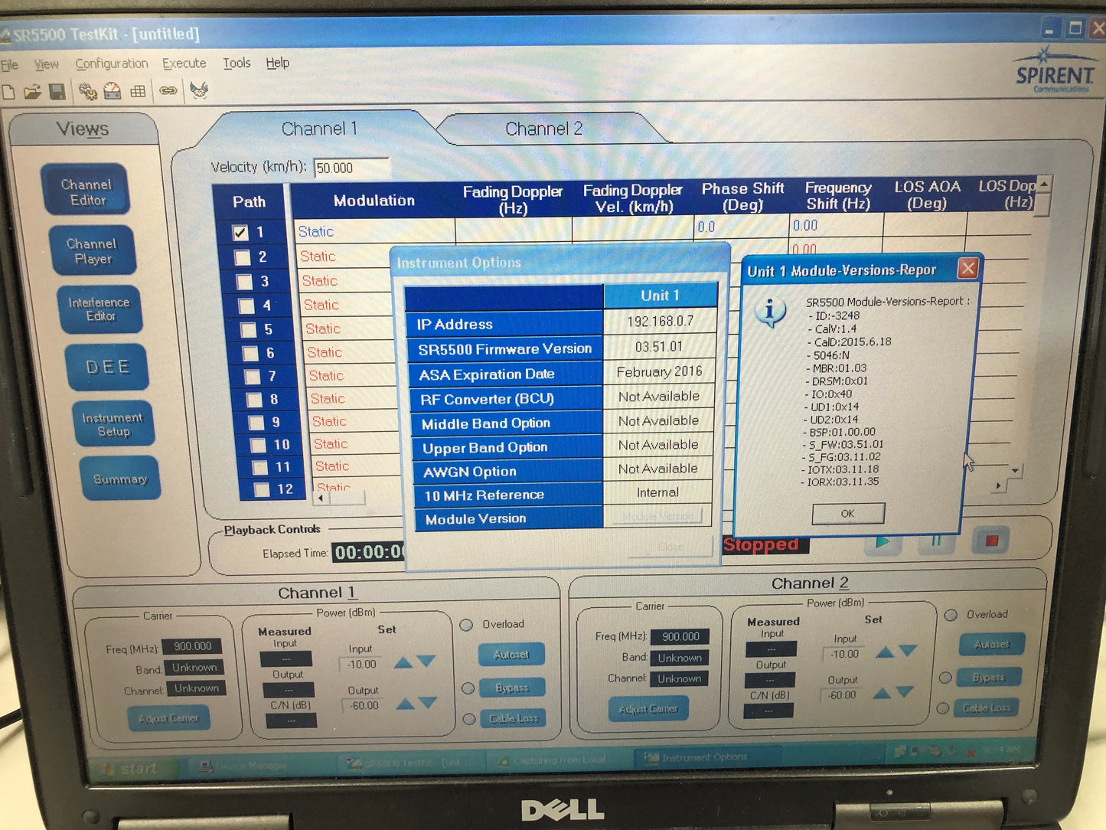Screen dimensions: 1106x830
Task: Decrease Channel 2 output power with down arrow
Action: [905, 692]
